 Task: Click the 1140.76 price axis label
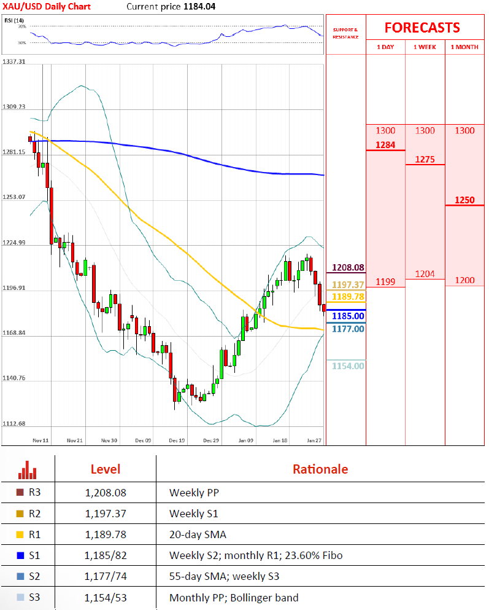(x=14, y=378)
